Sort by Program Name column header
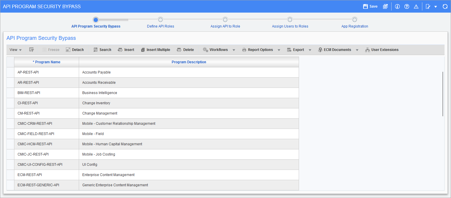Image resolution: width=451 pixels, height=198 pixels. tap(47, 62)
